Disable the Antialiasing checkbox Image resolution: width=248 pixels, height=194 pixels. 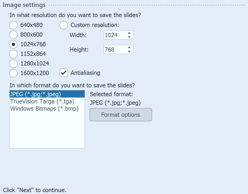click(63, 73)
